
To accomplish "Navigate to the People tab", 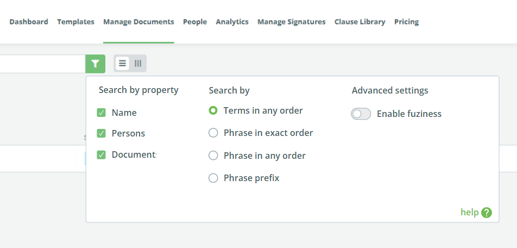I will pos(195,22).
